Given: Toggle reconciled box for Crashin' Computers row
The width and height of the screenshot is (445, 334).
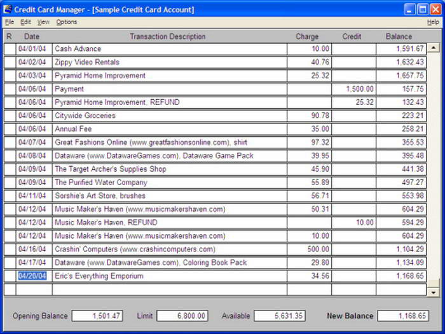Looking at the screenshot, I should point(10,249).
